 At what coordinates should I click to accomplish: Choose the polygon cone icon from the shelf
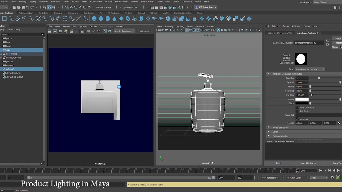(114, 18)
